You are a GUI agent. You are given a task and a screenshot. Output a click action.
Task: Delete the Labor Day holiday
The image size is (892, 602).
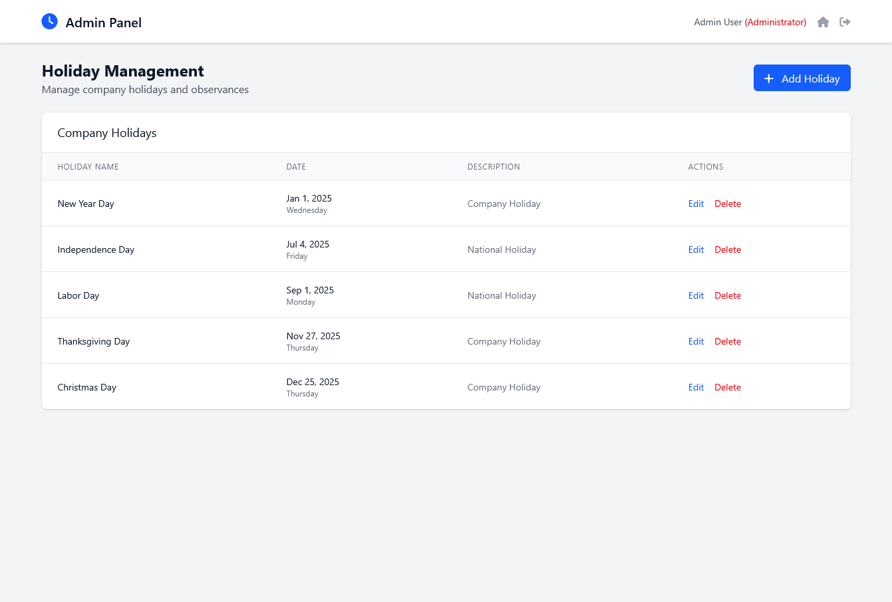728,295
